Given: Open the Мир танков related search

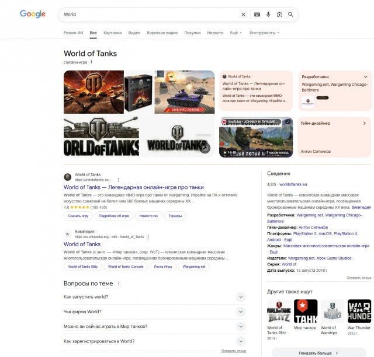Looking at the screenshot, I should [306, 314].
